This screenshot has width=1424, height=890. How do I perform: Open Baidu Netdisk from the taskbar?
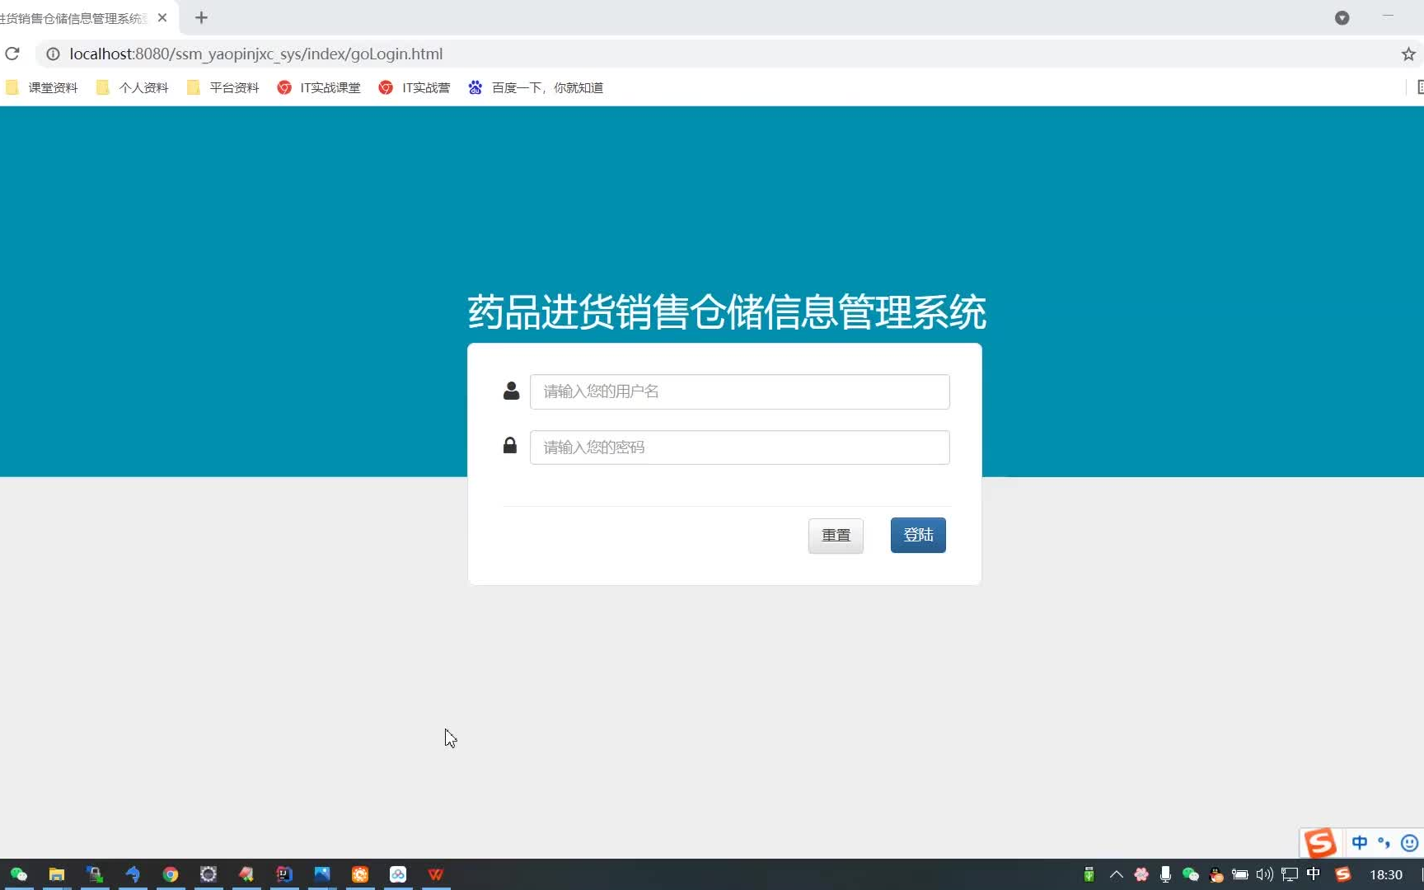[398, 874]
